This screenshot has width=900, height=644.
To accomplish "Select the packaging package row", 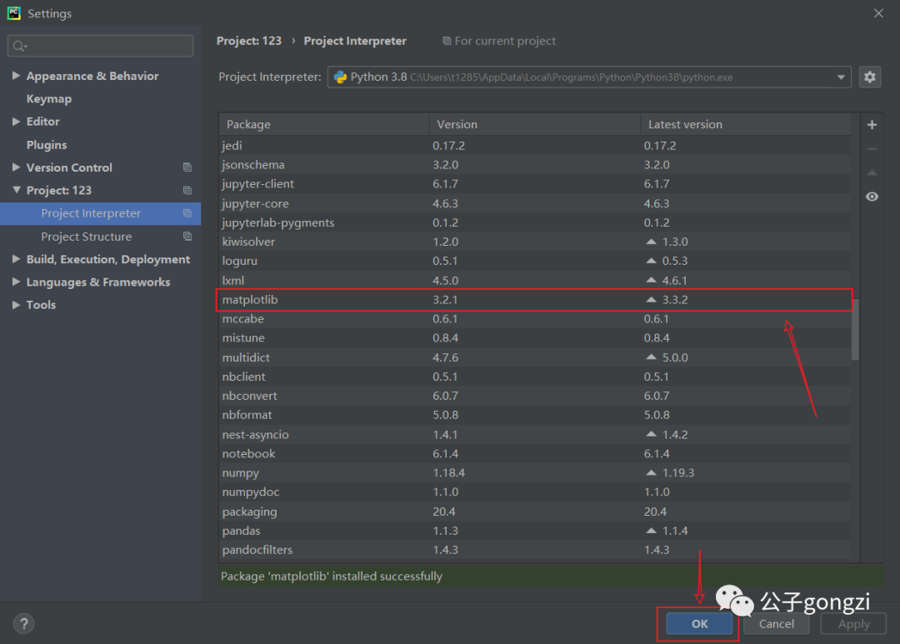I will (535, 512).
